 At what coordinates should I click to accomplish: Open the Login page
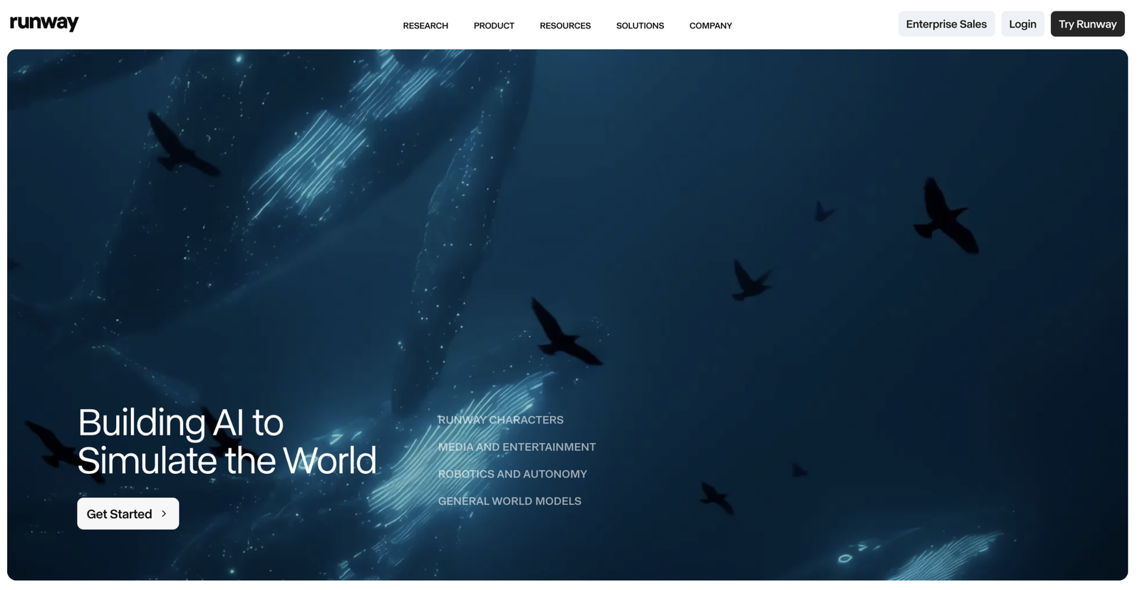[x=1022, y=24]
